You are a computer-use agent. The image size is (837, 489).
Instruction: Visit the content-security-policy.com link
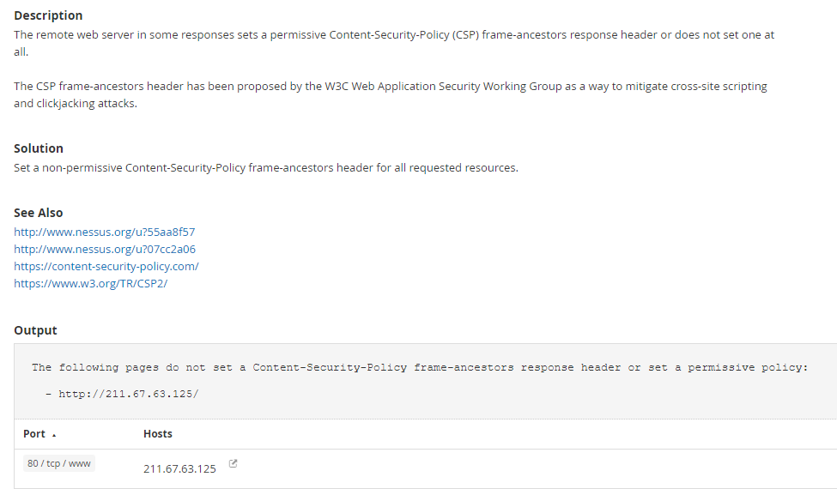pyautogui.click(x=106, y=266)
